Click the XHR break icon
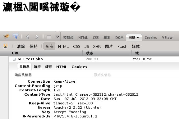179x119 pixels. 6,46
